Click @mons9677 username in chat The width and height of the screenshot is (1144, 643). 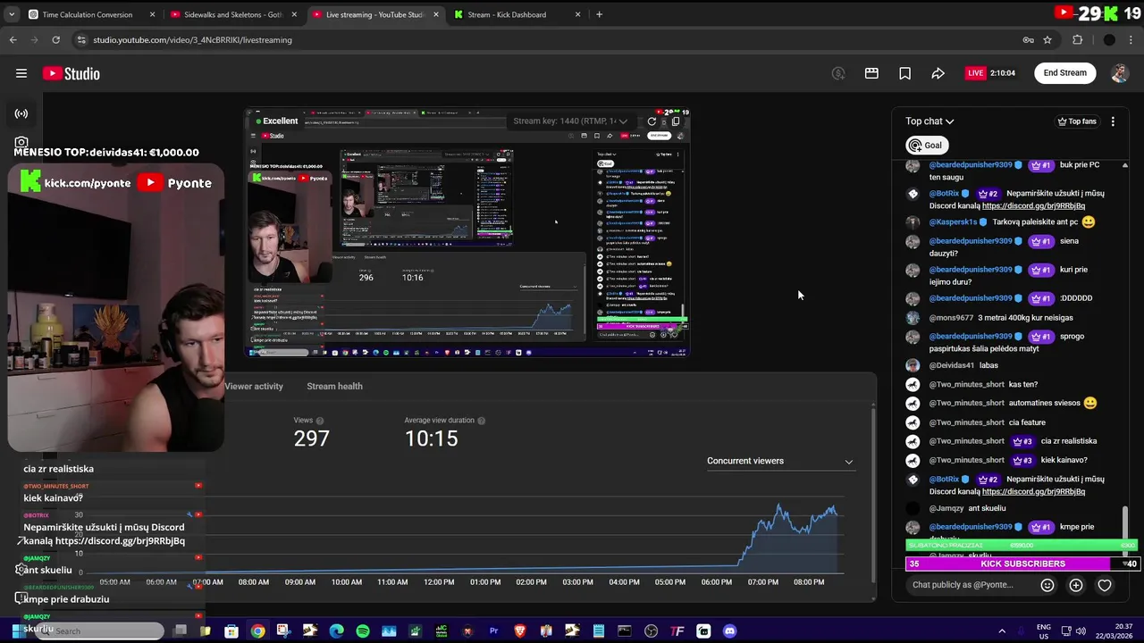pos(951,317)
